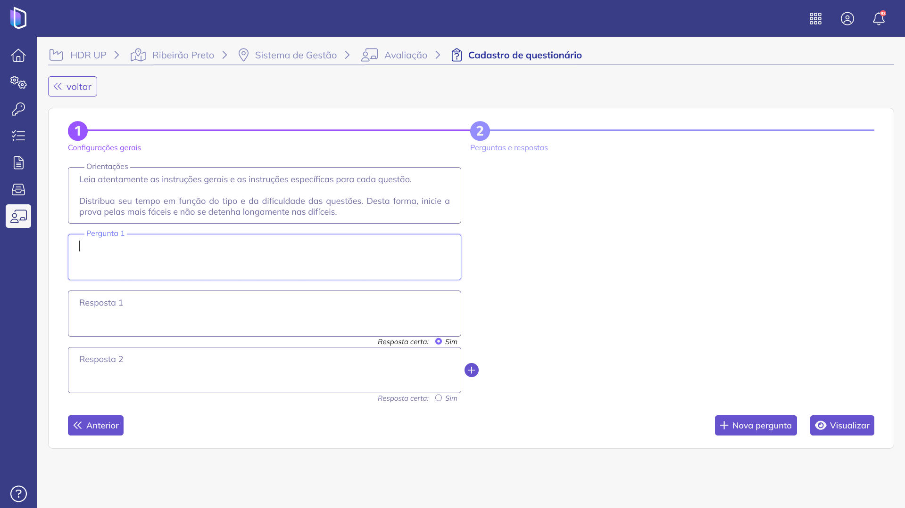Screen dimensions: 905x508
Task: Open the document sidebar icon
Action: pos(18,163)
